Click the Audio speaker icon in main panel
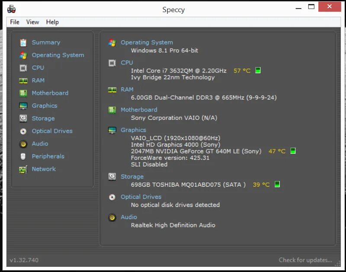346x272 pixels. 112,217
